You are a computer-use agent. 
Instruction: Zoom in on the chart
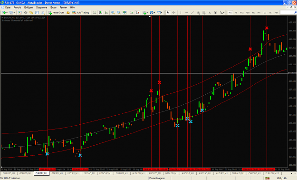click(113, 12)
